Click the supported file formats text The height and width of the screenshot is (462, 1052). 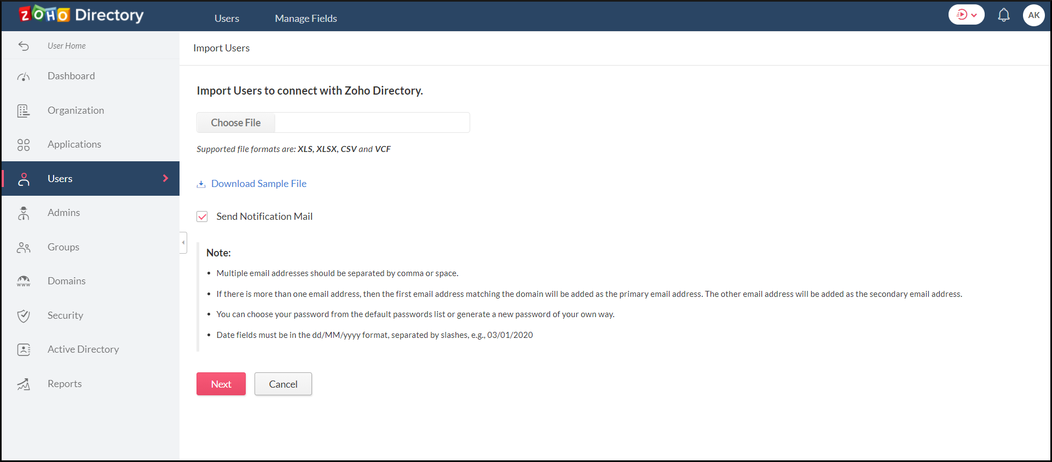(293, 149)
